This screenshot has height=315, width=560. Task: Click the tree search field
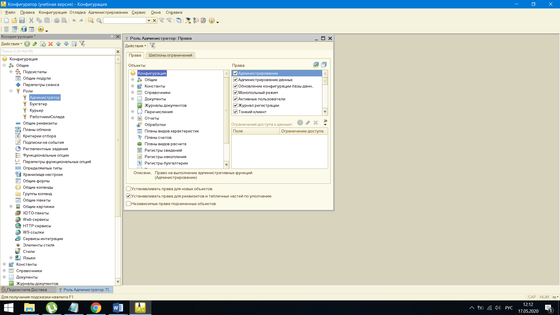pos(58,51)
